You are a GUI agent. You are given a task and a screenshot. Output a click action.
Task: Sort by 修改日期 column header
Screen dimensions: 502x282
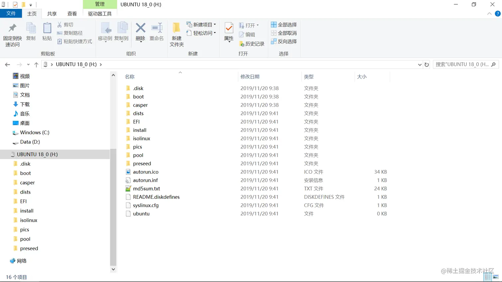(250, 77)
